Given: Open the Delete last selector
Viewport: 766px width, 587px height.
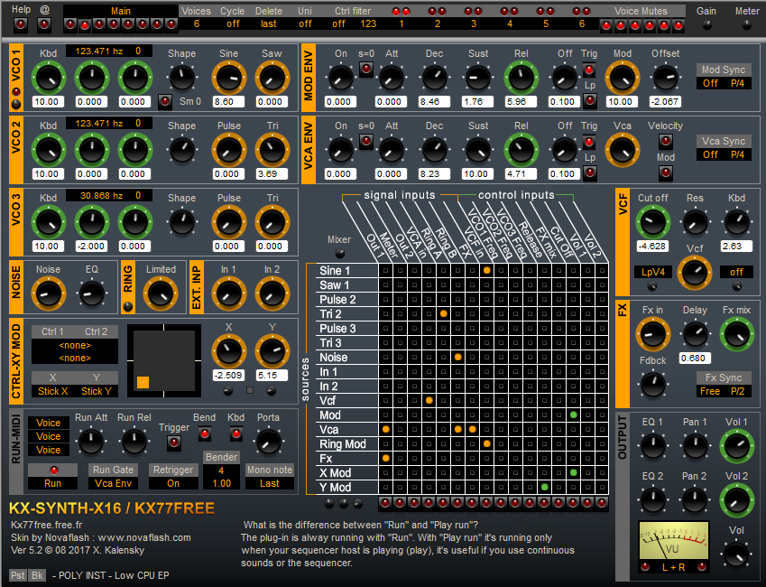Looking at the screenshot, I should pyautogui.click(x=268, y=23).
